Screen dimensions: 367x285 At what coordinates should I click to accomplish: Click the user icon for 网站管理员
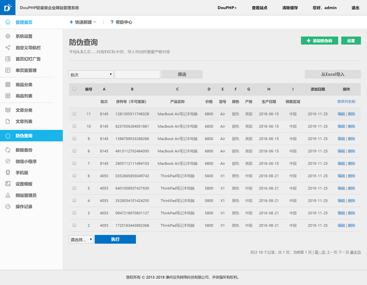click(8, 195)
